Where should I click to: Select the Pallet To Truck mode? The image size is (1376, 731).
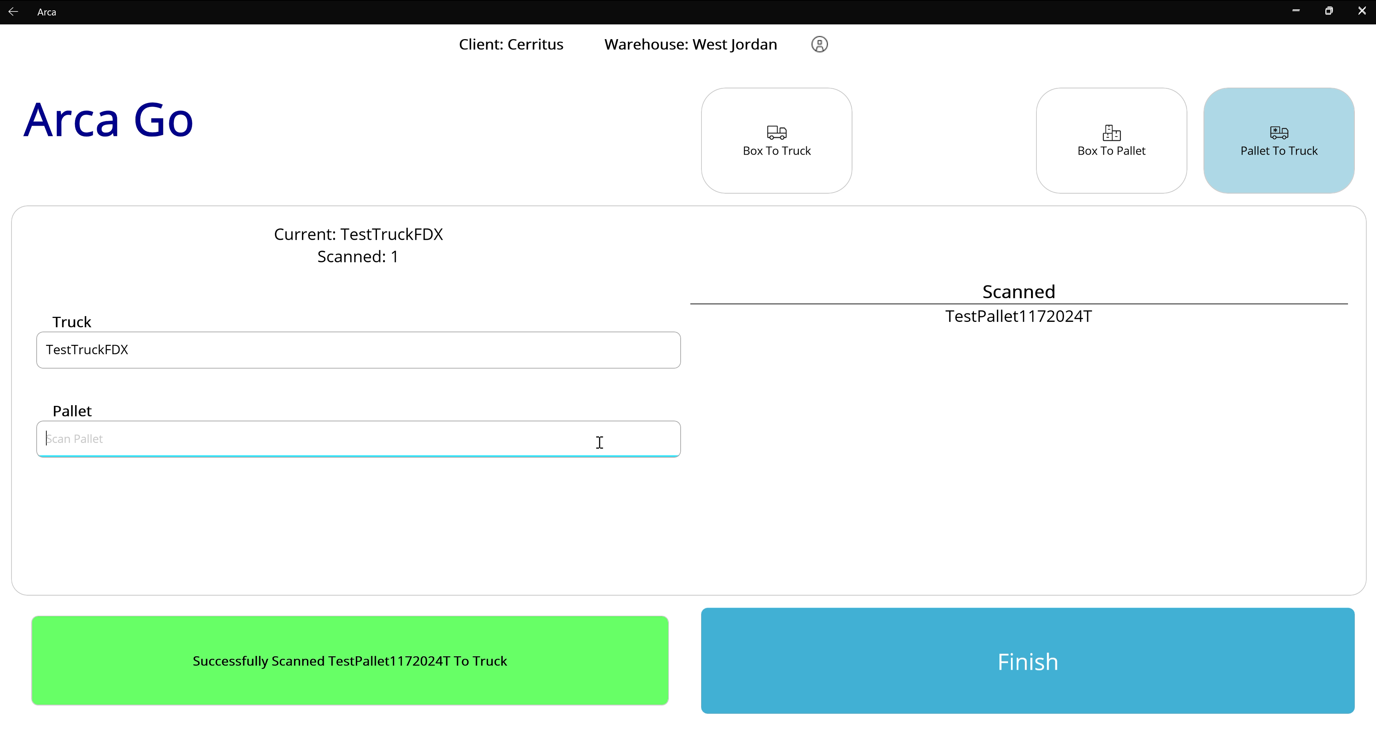[1279, 140]
